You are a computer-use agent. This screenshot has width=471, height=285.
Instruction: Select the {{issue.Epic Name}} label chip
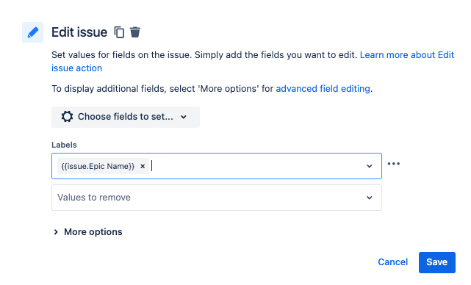(98, 166)
